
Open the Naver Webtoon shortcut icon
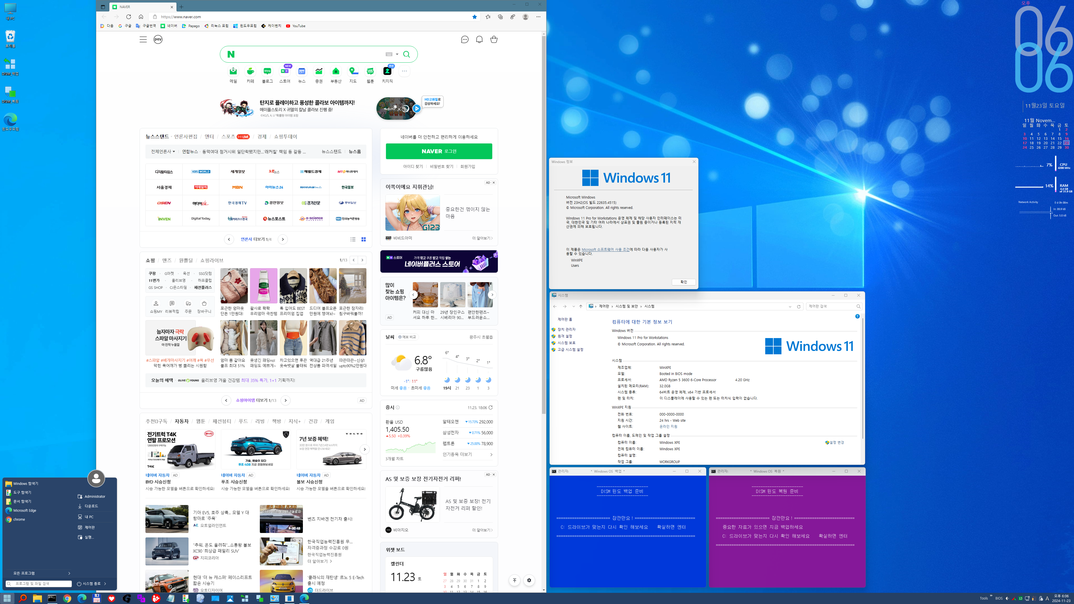(370, 71)
